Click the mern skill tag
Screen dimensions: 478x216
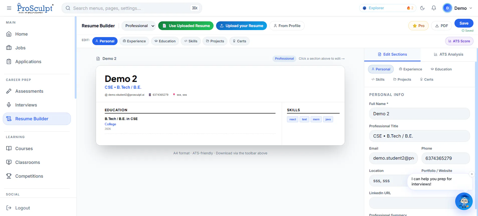pyautogui.click(x=316, y=119)
